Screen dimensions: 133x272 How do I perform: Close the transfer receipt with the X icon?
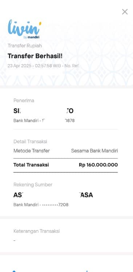(x=125, y=12)
